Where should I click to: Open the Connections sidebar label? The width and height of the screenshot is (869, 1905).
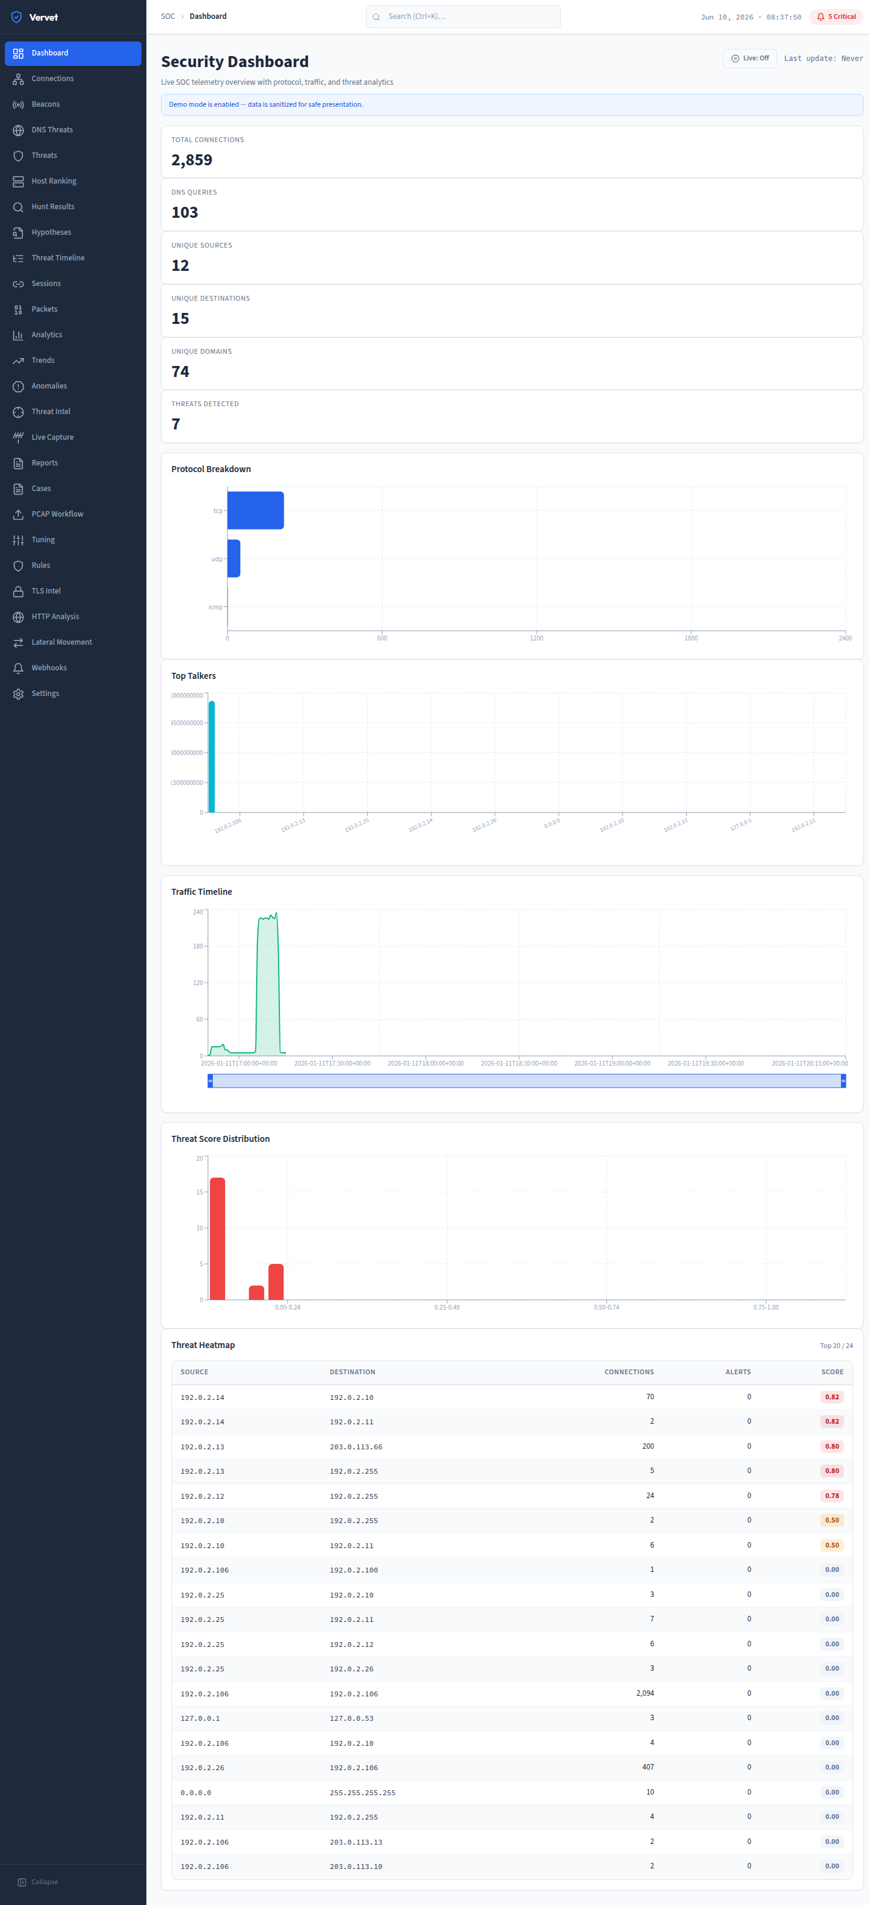(x=52, y=79)
